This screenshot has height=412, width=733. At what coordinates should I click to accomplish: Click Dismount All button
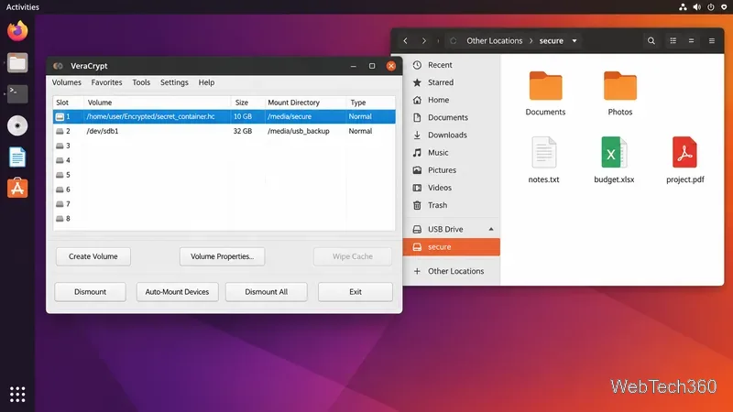tap(267, 292)
